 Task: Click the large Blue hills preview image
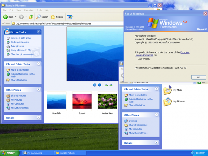click(x=95, y=54)
